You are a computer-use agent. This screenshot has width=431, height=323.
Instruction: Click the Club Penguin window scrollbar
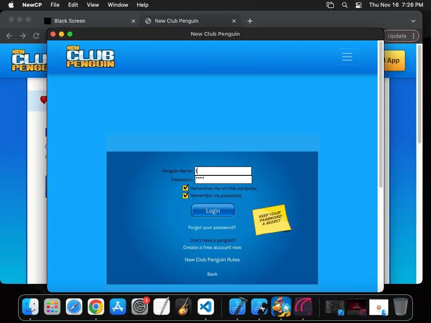click(x=380, y=114)
